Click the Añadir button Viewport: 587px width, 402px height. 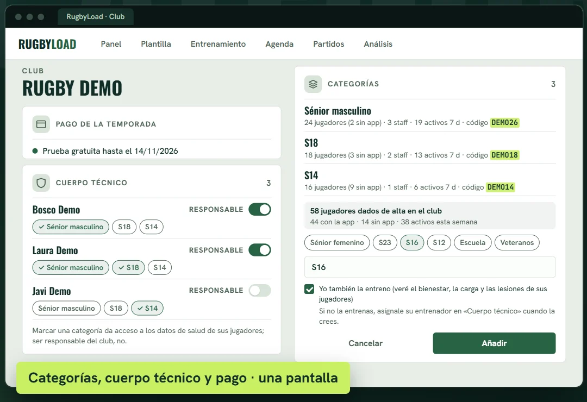(x=494, y=343)
